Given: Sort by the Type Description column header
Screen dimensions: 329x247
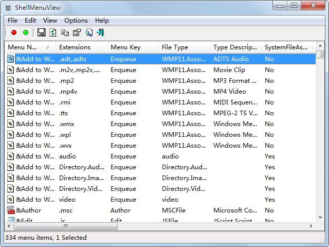Looking at the screenshot, I should click(x=235, y=47).
